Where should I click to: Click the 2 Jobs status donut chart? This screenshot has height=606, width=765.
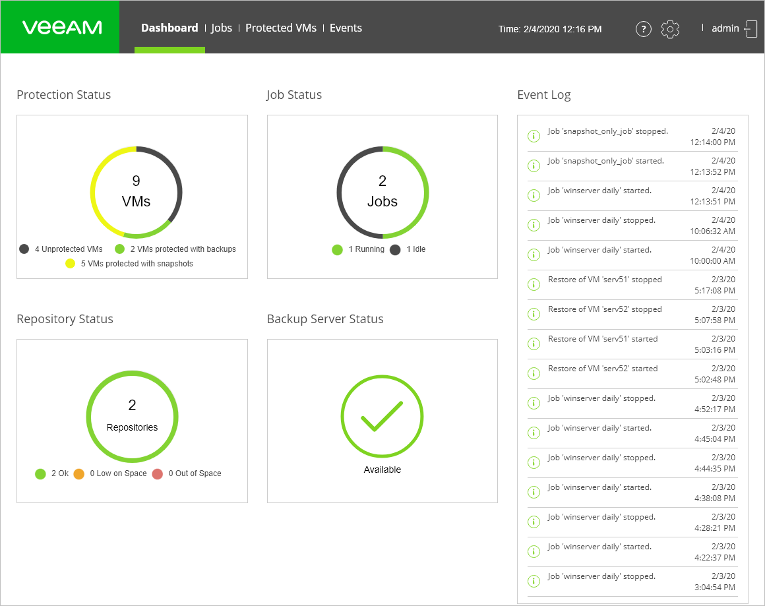[382, 192]
